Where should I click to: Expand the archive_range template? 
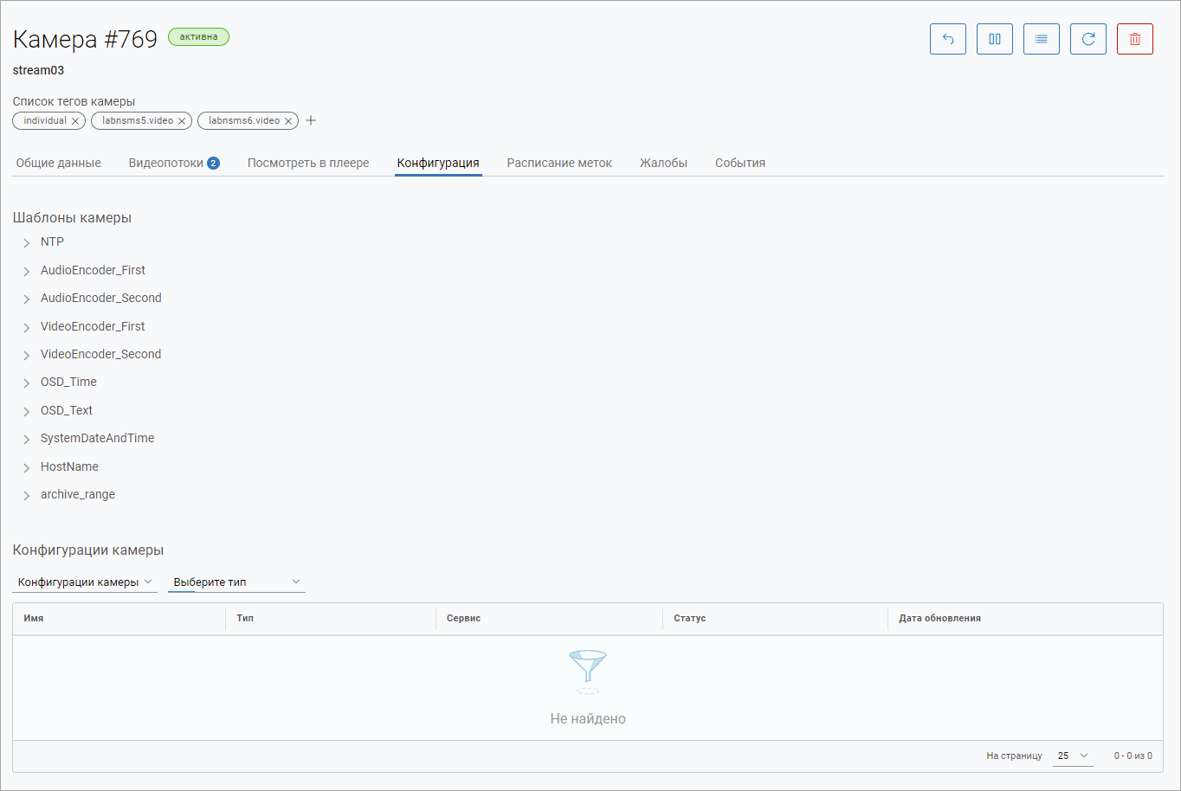pyautogui.click(x=27, y=496)
